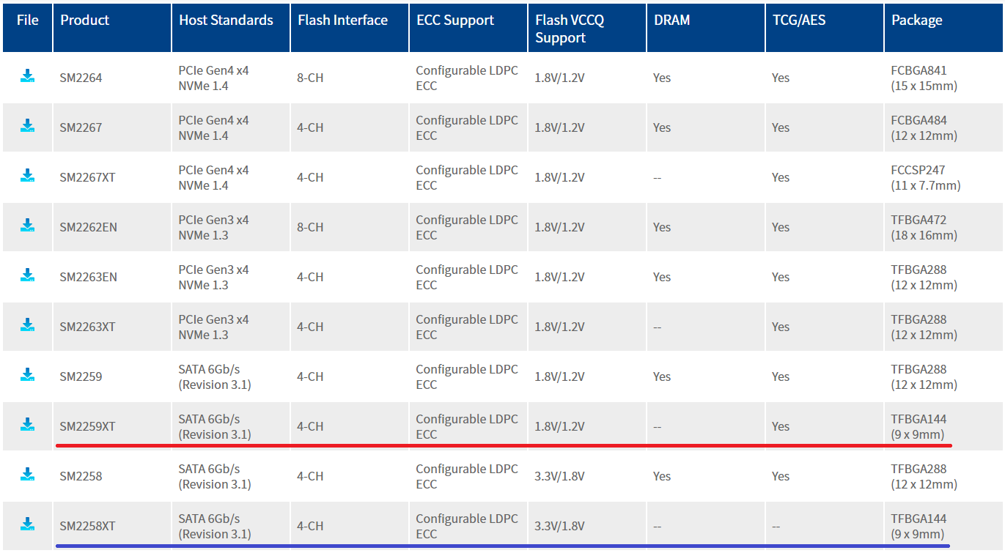Open the SM2264 product name
This screenshot has width=1005, height=553.
(81, 78)
